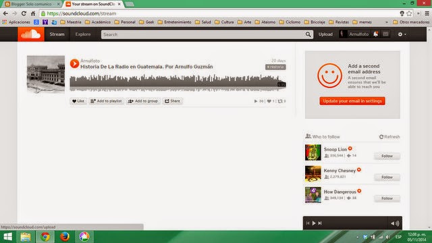Viewport: 432px width, 243px height.
Task: Open How Dangerous avatar thumbnail
Action: (313, 195)
